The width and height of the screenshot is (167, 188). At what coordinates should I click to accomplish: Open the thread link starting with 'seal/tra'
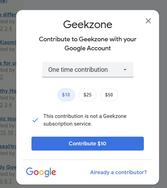8,146
